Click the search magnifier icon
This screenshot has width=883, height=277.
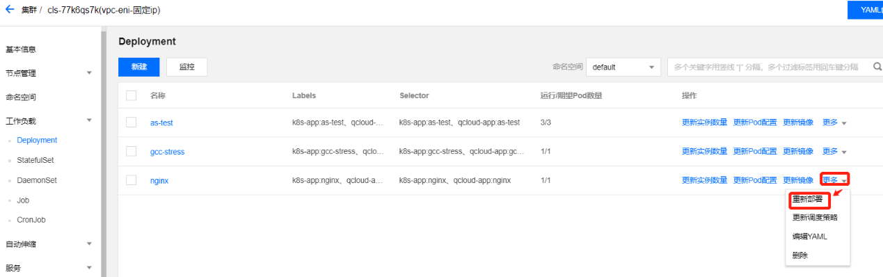pos(877,67)
